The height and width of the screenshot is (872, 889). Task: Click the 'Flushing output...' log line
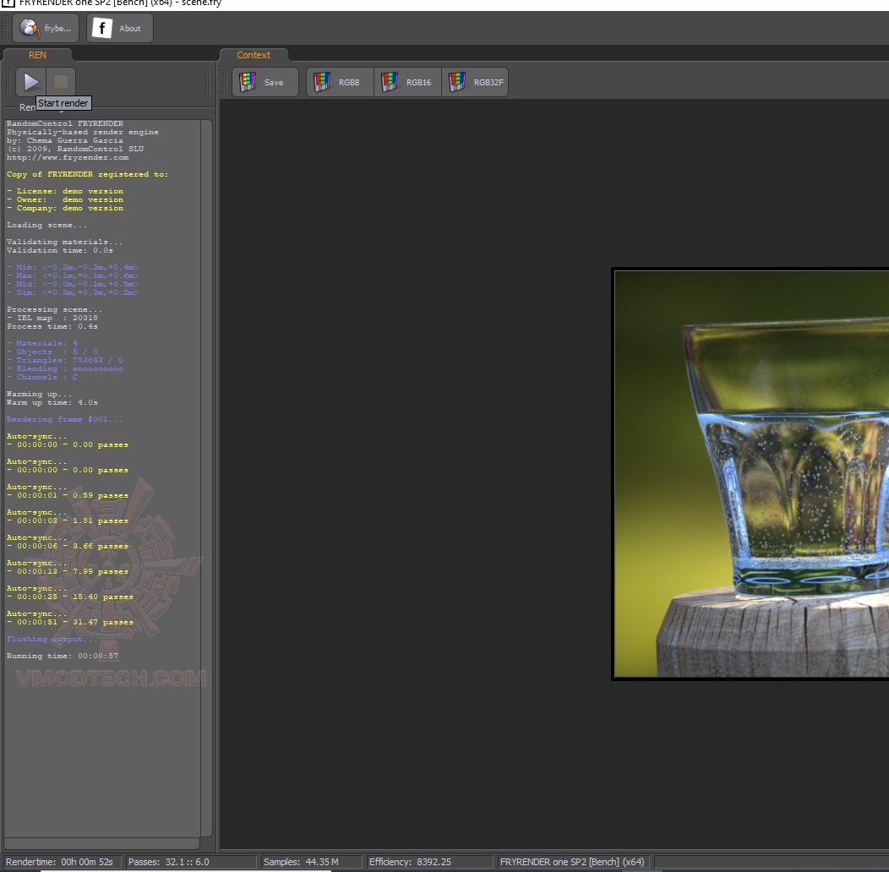click(52, 639)
